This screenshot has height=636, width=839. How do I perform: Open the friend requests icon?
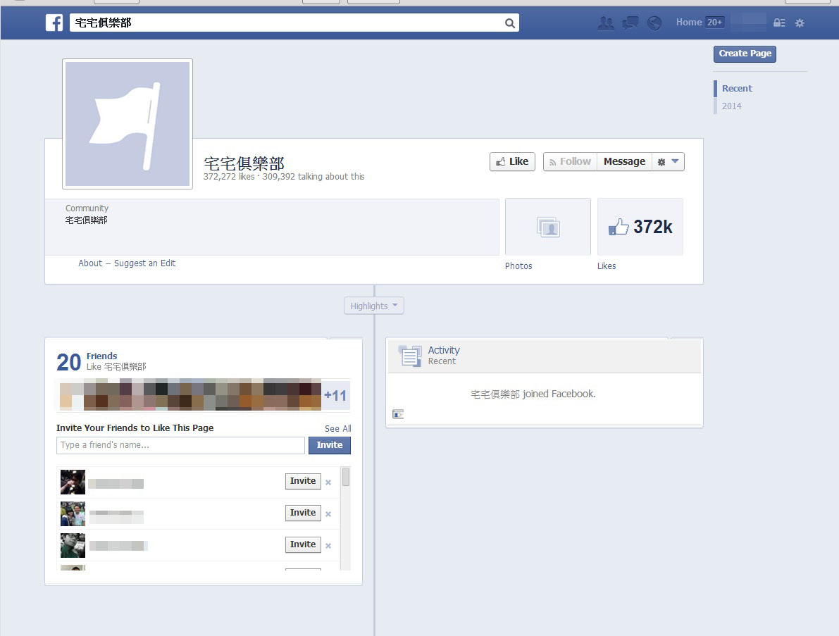[605, 23]
